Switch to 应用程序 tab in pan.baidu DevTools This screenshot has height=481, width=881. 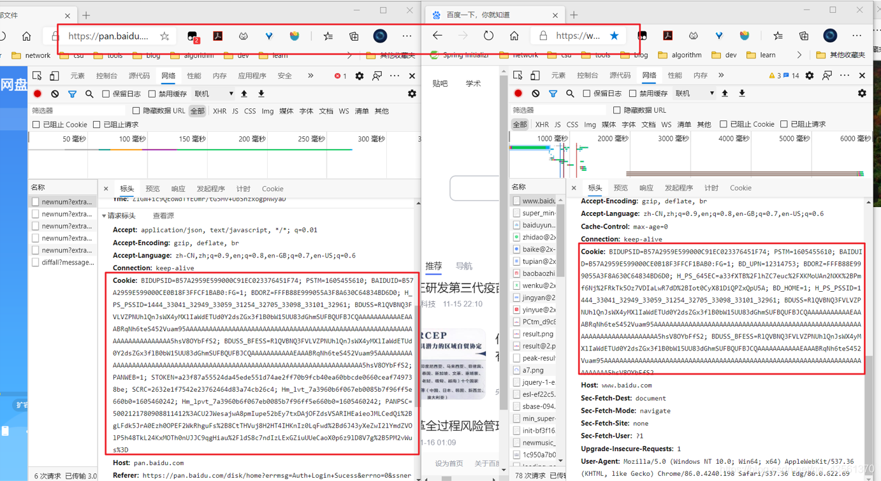[252, 76]
